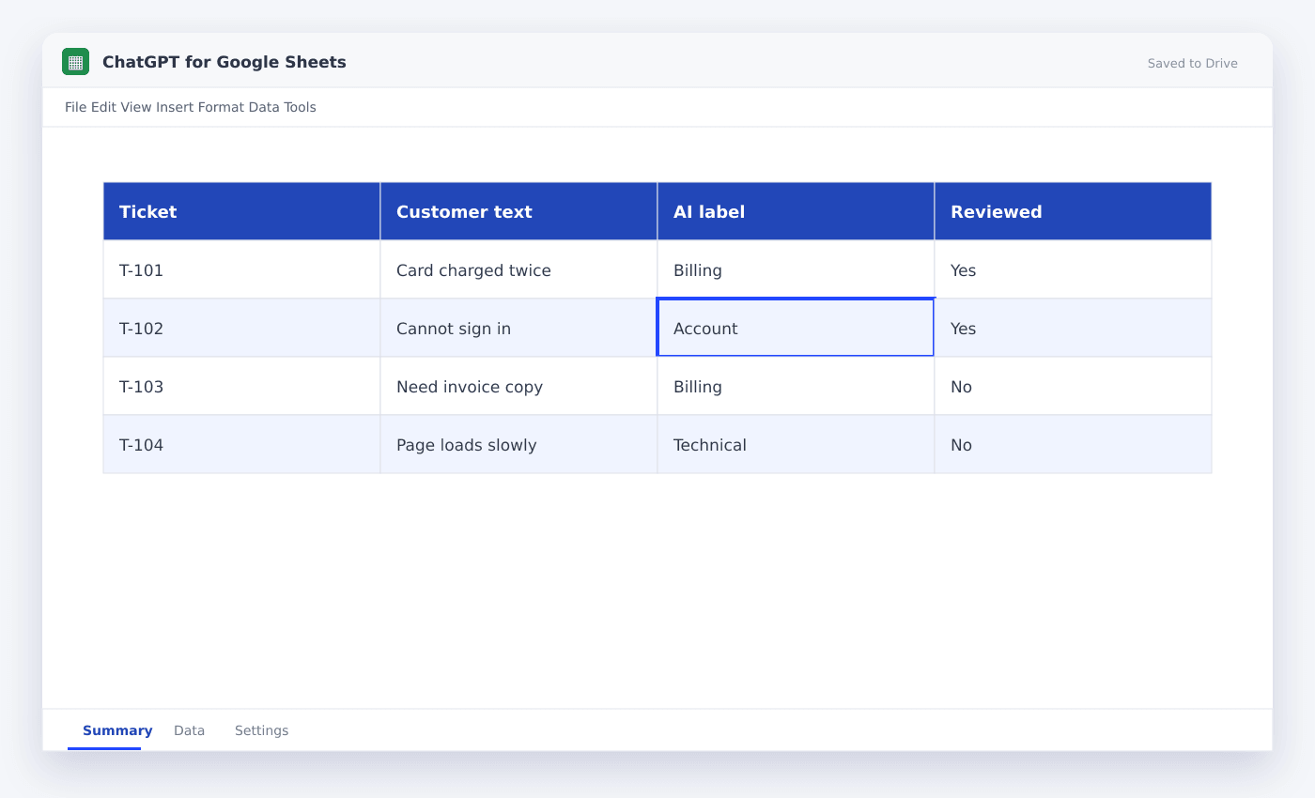This screenshot has width=1315, height=798.
Task: Select cell T-104
Action: pyautogui.click(x=242, y=444)
